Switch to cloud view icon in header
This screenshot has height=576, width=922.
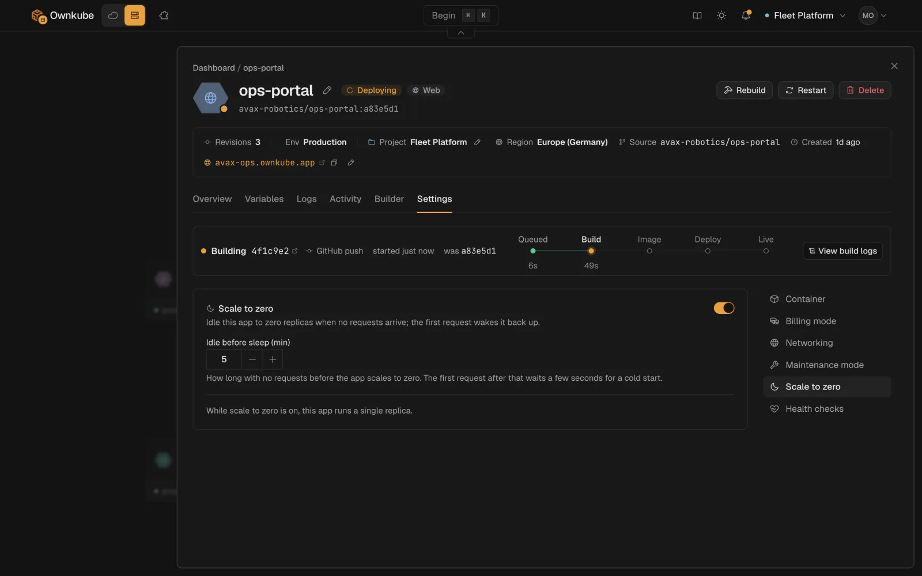coord(113,16)
